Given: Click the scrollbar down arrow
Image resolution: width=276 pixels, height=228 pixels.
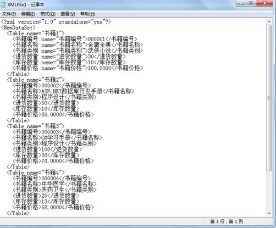Looking at the screenshot, I should tap(269, 213).
